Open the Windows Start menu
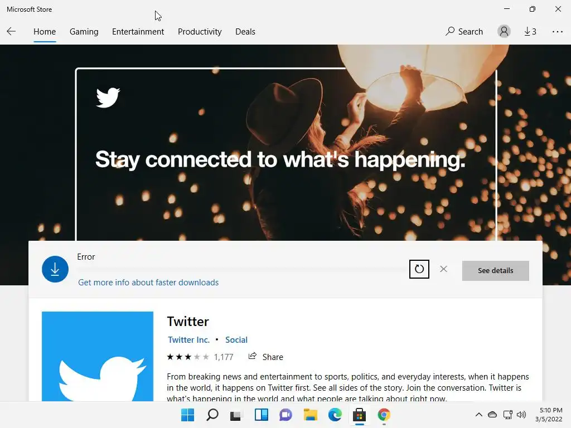Image resolution: width=571 pixels, height=428 pixels. (x=188, y=415)
